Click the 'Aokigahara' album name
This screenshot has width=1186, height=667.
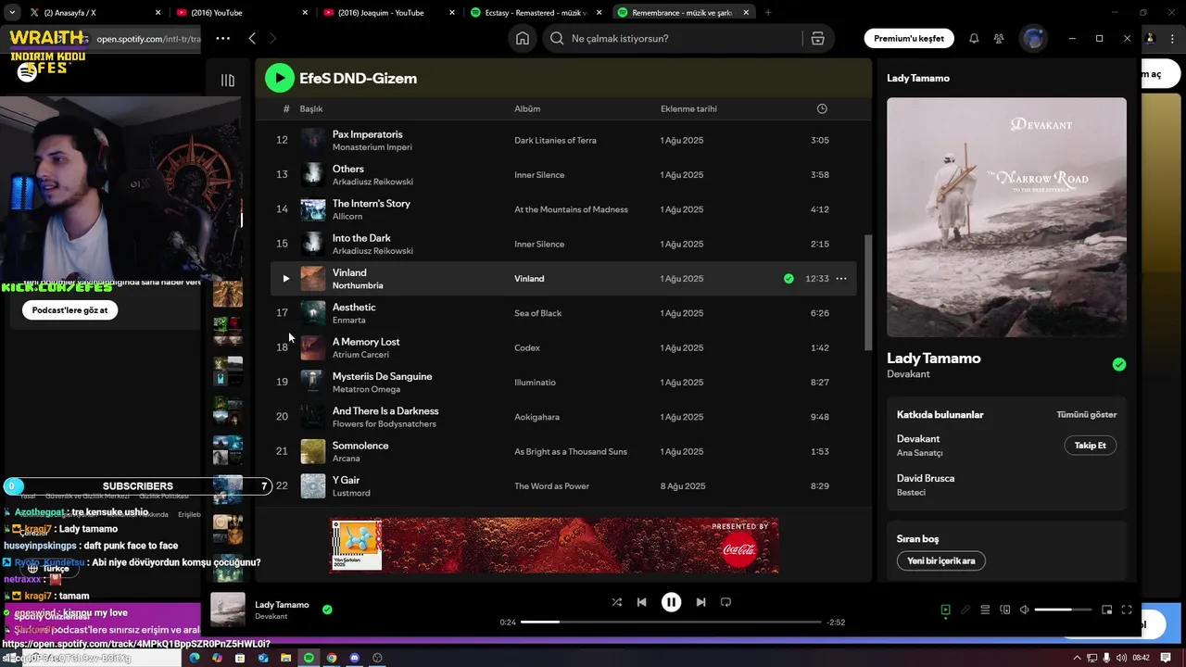click(x=536, y=417)
